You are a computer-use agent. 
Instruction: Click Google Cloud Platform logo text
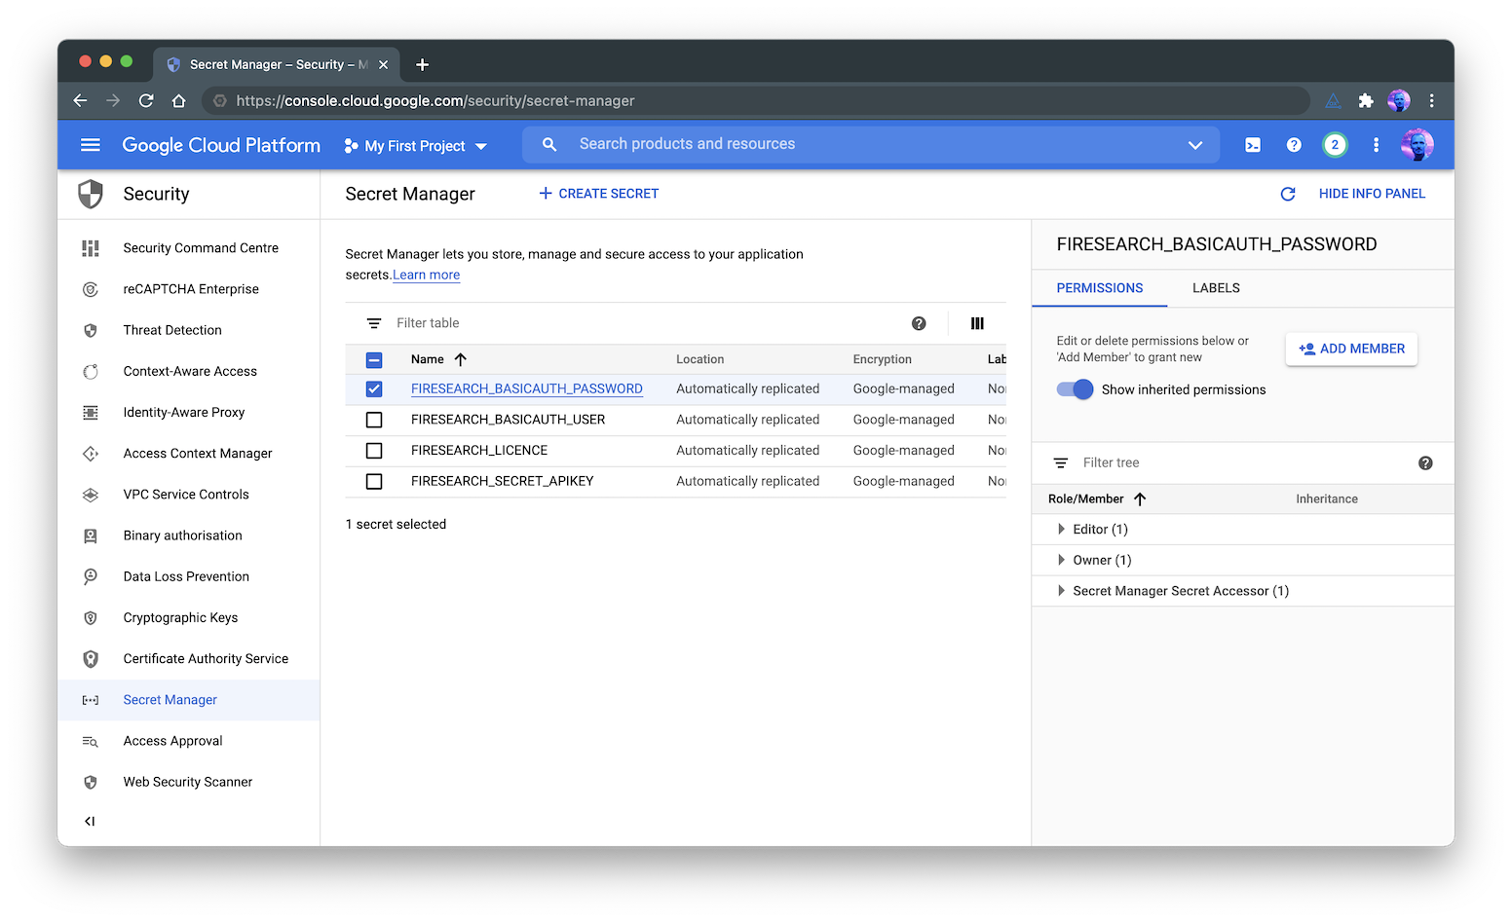221,145
